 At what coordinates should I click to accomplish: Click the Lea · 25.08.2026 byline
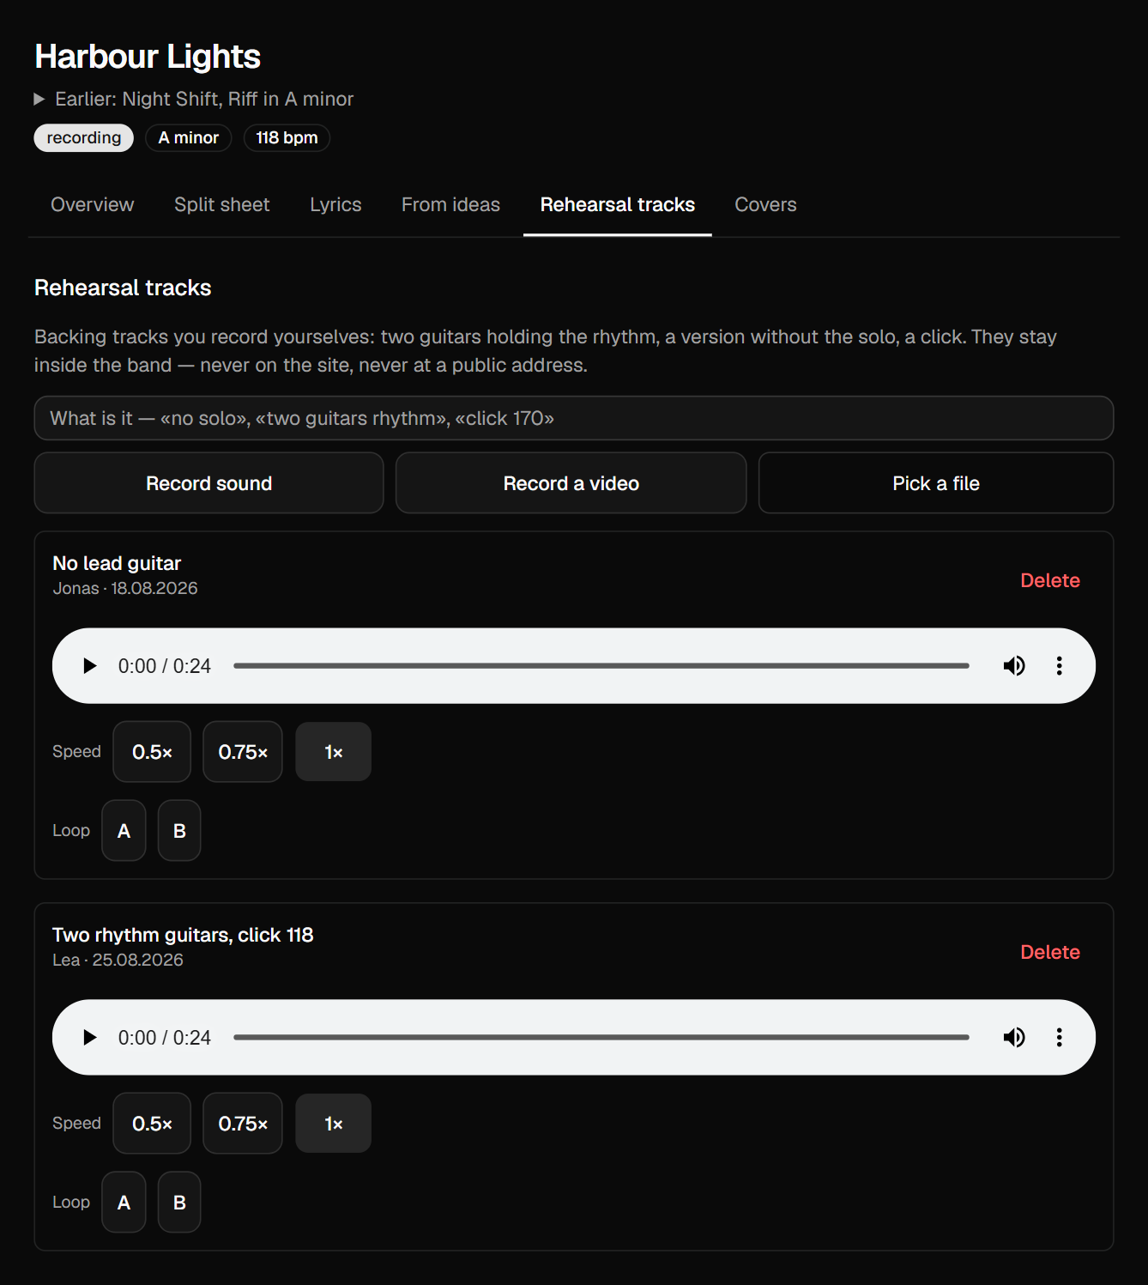click(118, 961)
